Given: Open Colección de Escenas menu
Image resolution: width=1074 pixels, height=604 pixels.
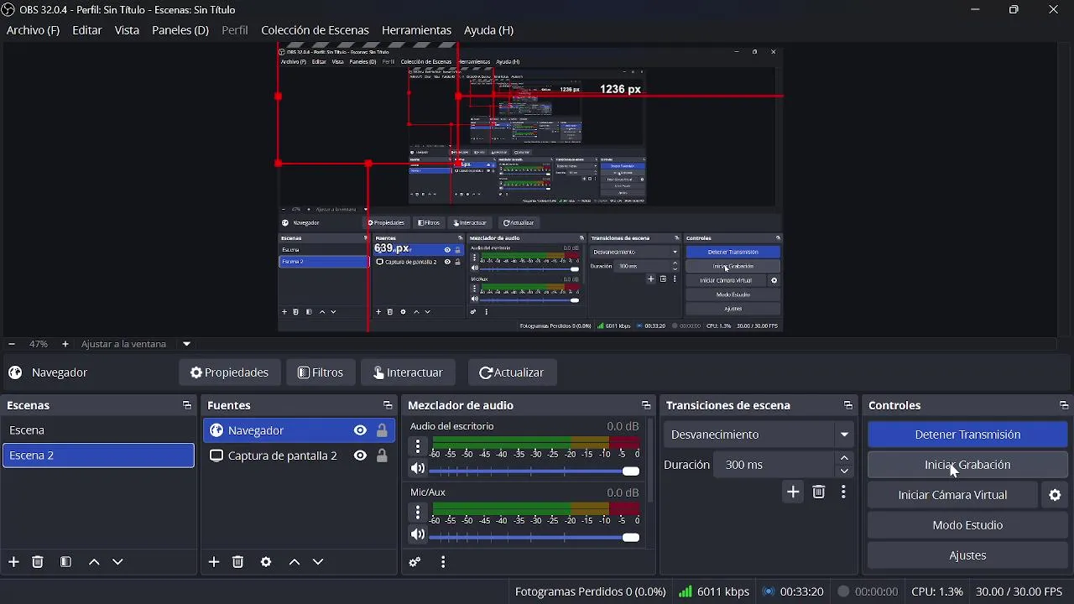Looking at the screenshot, I should [315, 30].
